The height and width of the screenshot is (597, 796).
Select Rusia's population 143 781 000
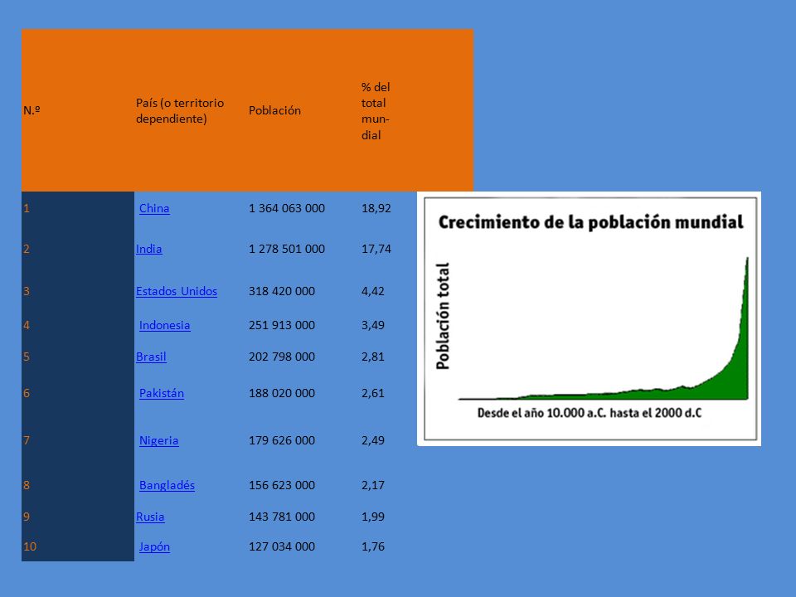(x=282, y=517)
